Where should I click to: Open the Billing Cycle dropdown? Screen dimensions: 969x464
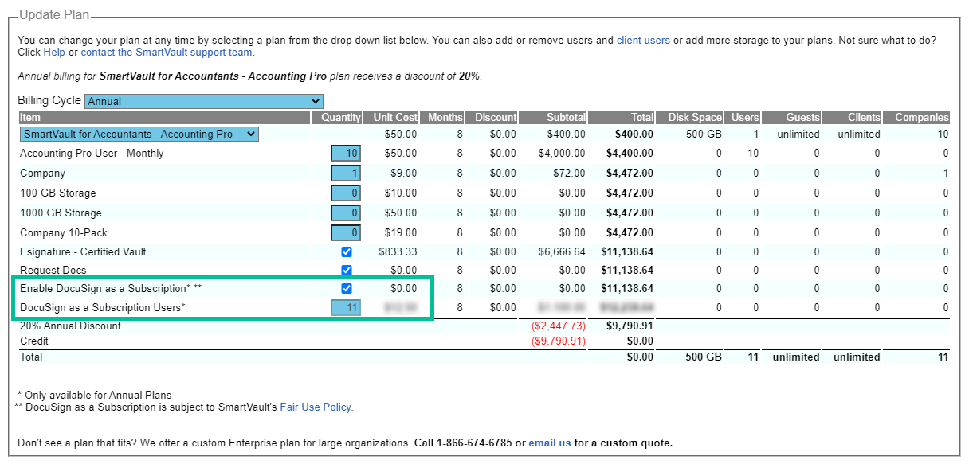pyautogui.click(x=203, y=101)
